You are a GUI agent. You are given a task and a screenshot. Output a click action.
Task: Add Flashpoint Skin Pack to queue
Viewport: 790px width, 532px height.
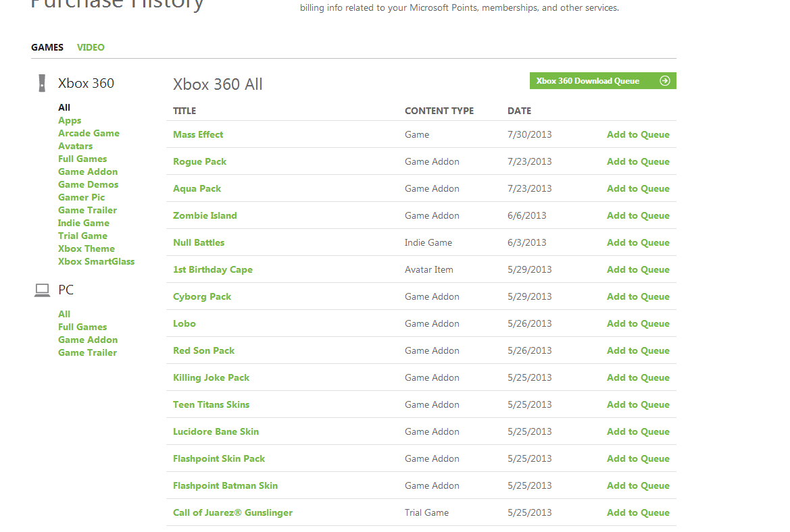638,458
